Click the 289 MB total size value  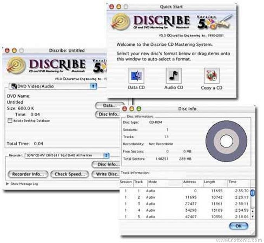[x=185, y=159]
